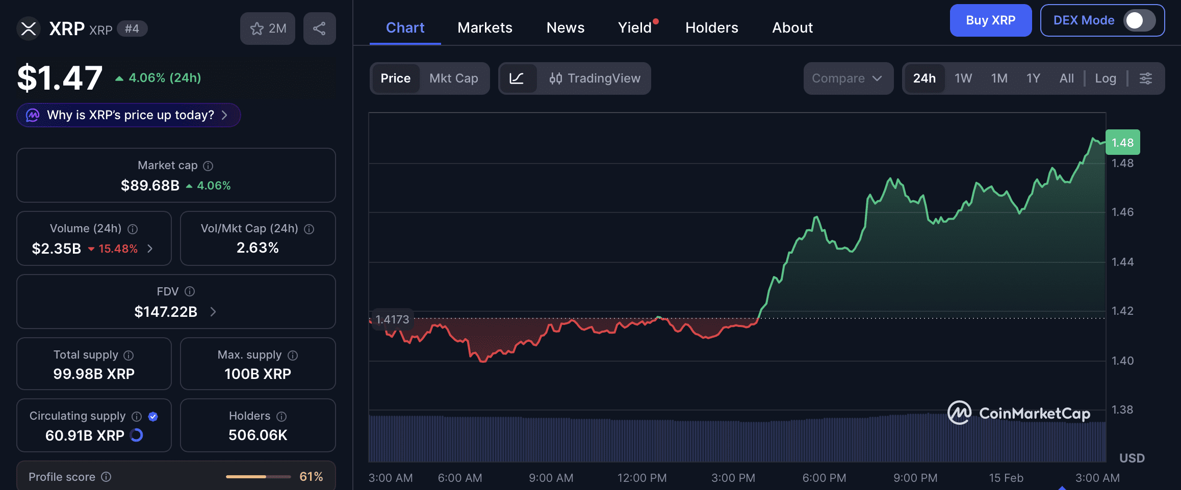Viewport: 1181px width, 490px height.
Task: Add XRP to watchlist via star icon
Action: (x=257, y=29)
